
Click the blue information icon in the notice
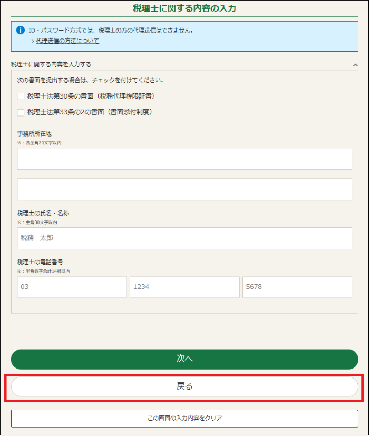(x=21, y=30)
